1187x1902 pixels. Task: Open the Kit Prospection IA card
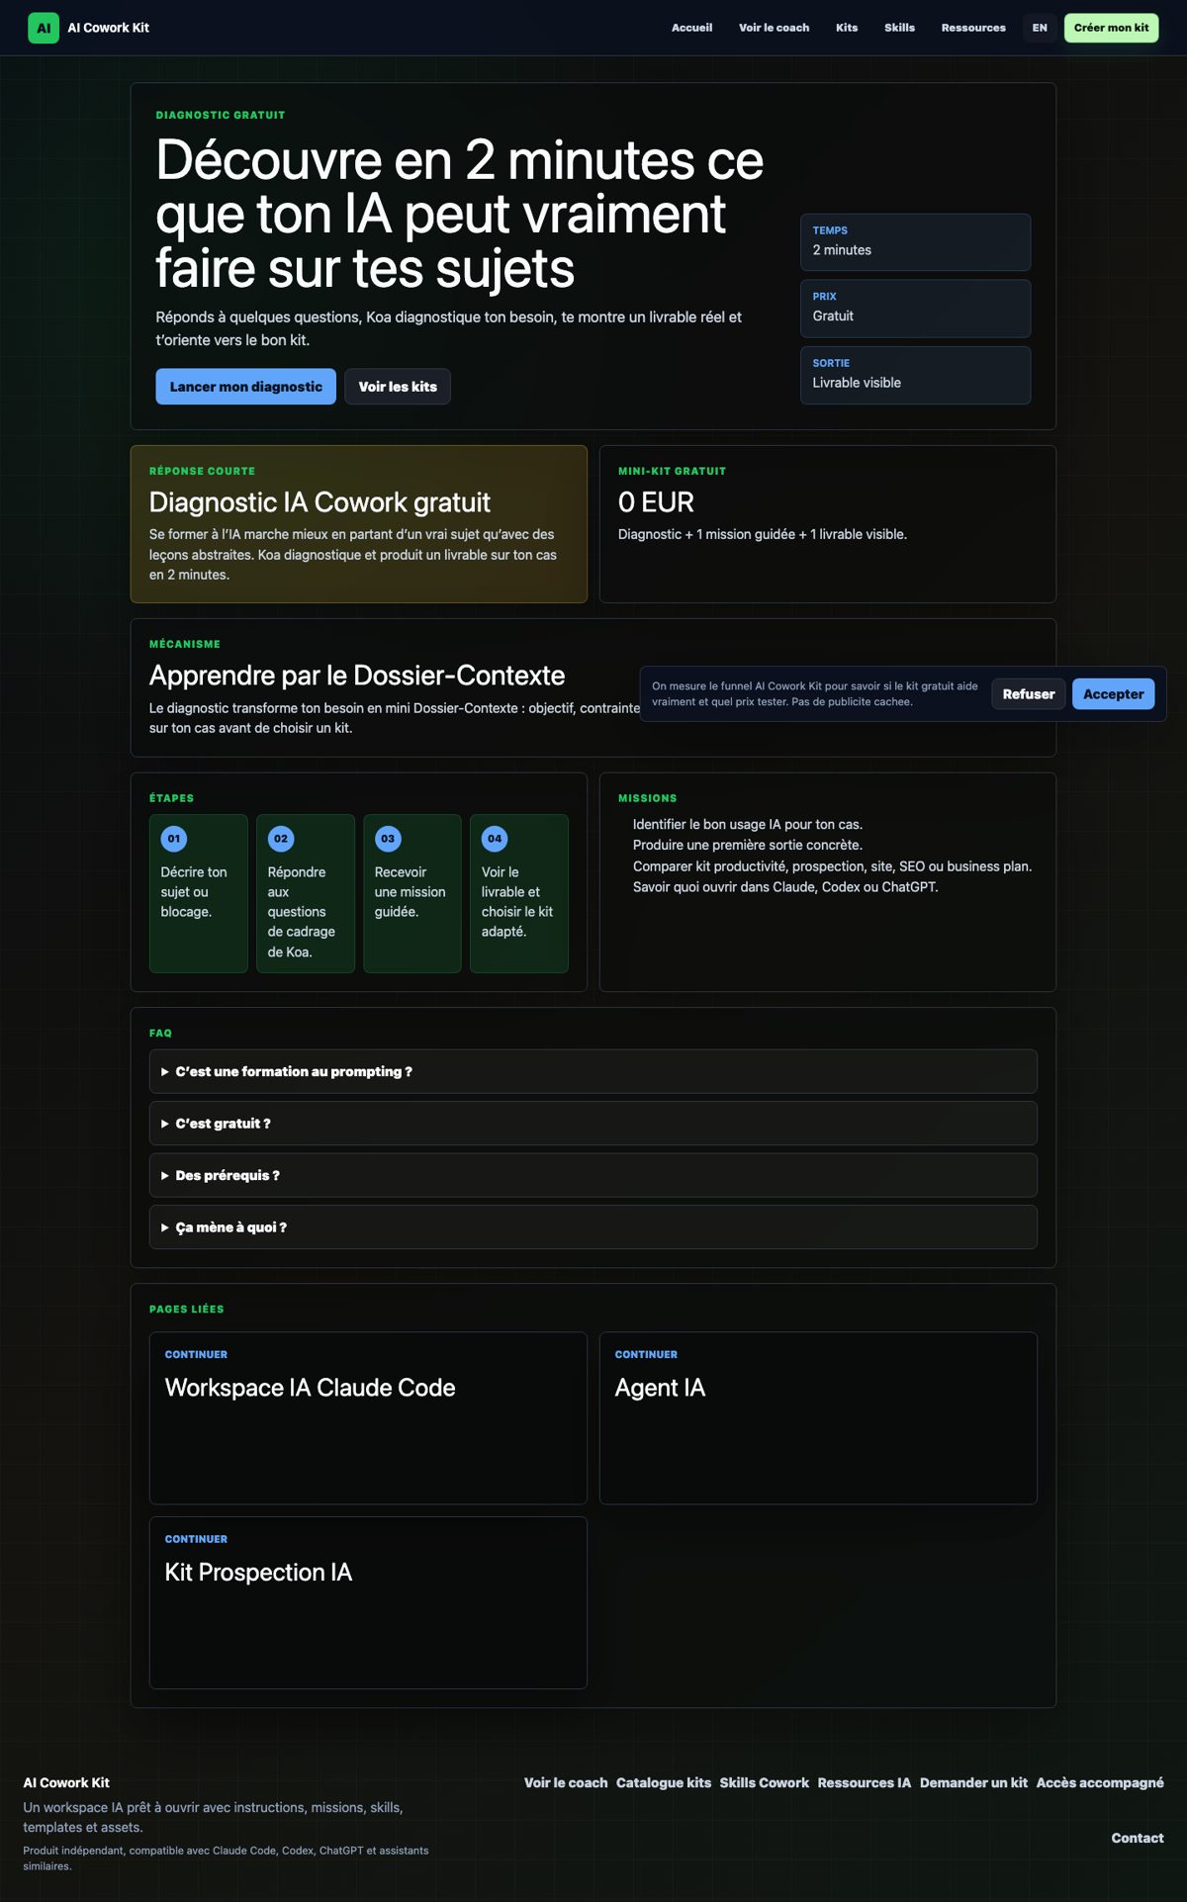click(x=368, y=1602)
